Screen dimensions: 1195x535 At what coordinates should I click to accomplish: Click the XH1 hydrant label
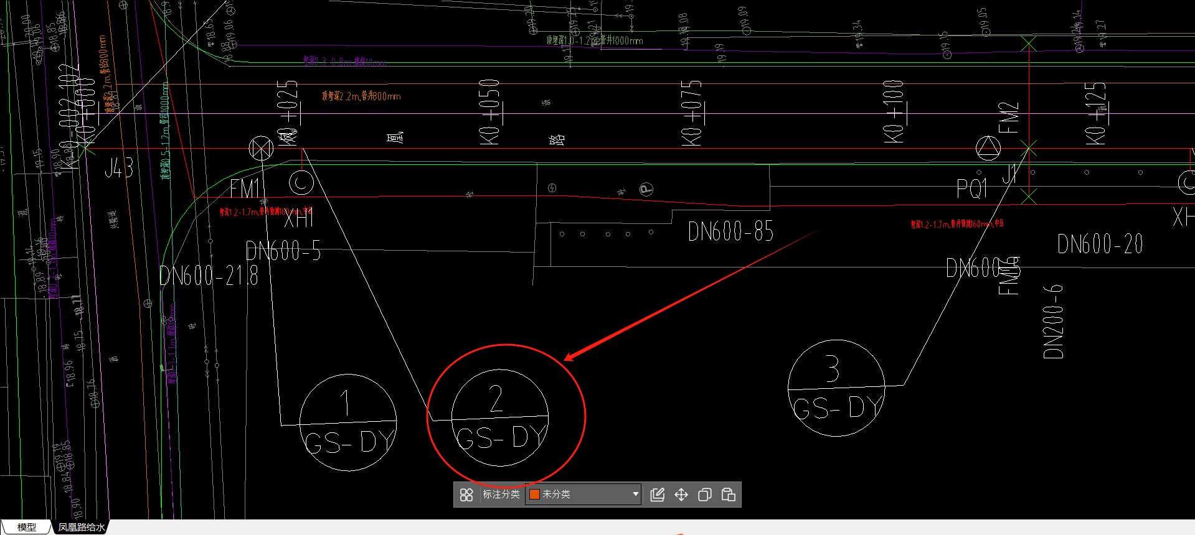point(299,219)
